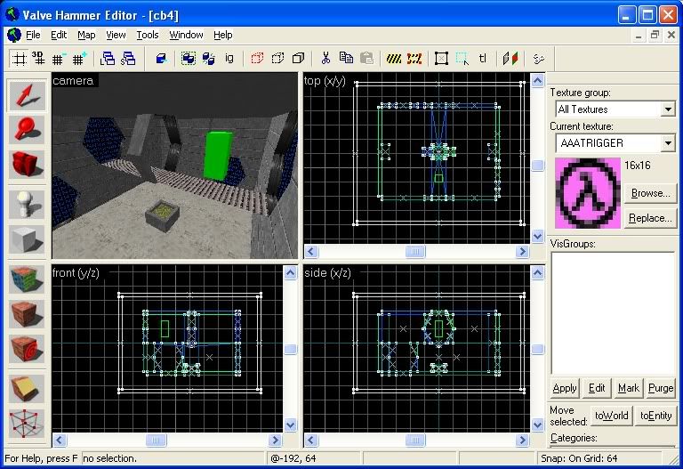This screenshot has height=469, width=683.
Task: Toggle the Cordon bounds striped icon
Action: [394, 59]
